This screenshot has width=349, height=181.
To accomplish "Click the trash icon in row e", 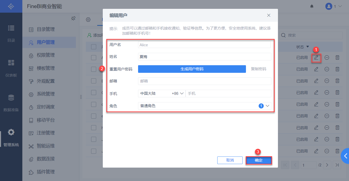I will click(337, 116).
